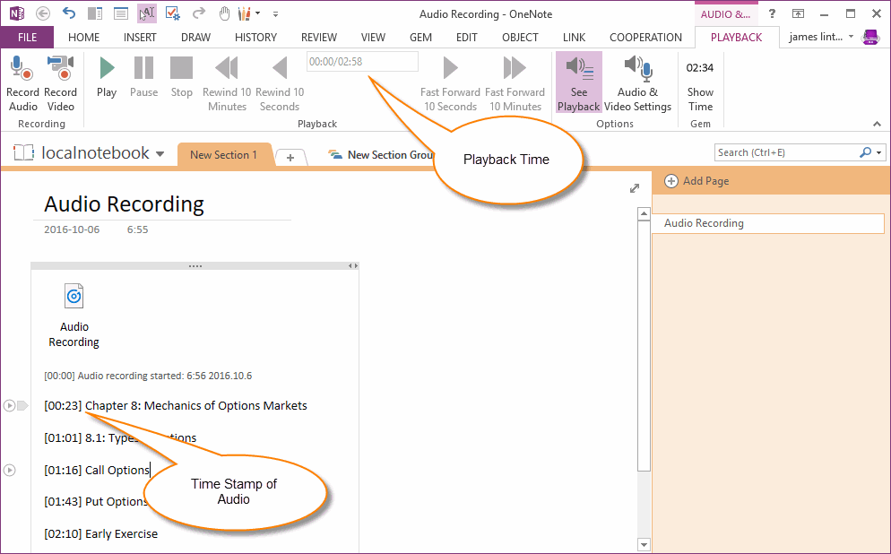The height and width of the screenshot is (554, 891).
Task: Click the Redo arrow icon
Action: click(x=199, y=13)
